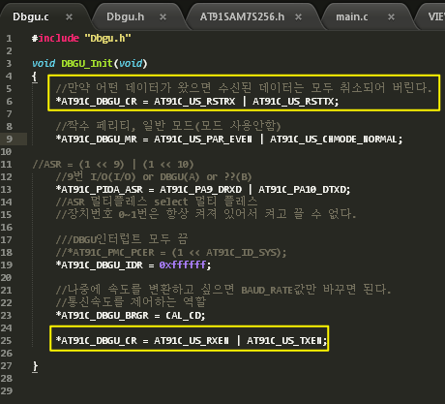Click *AT91C_PIOA_ASR on line 13
The height and width of the screenshot is (404, 445).
100,190
